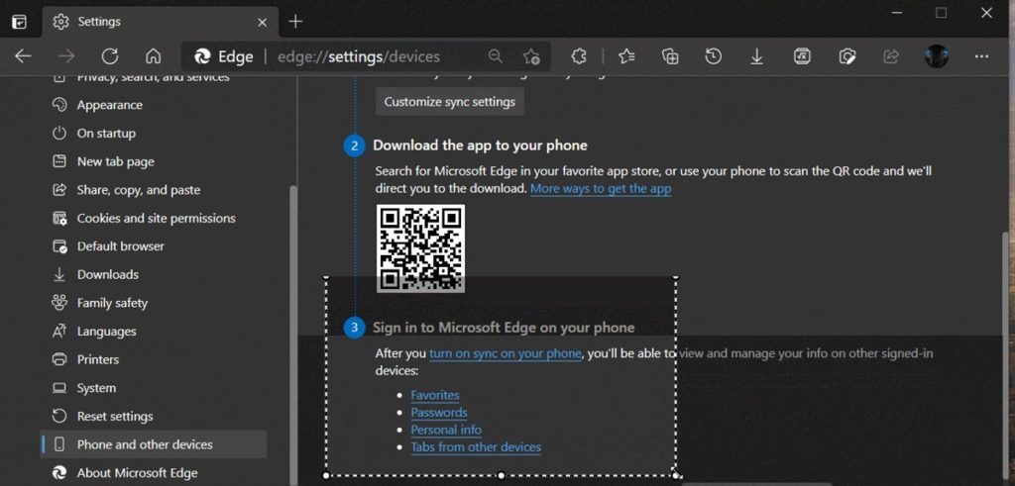The height and width of the screenshot is (486, 1015).
Task: Open the Downloads toolbar icon
Action: 756,56
